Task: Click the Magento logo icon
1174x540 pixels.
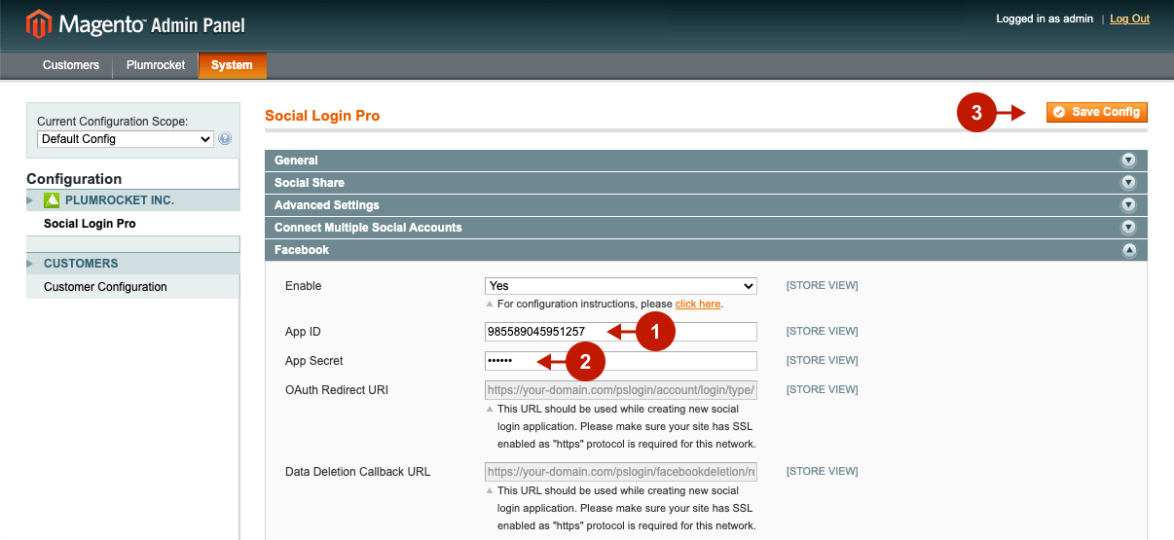Action: [38, 23]
